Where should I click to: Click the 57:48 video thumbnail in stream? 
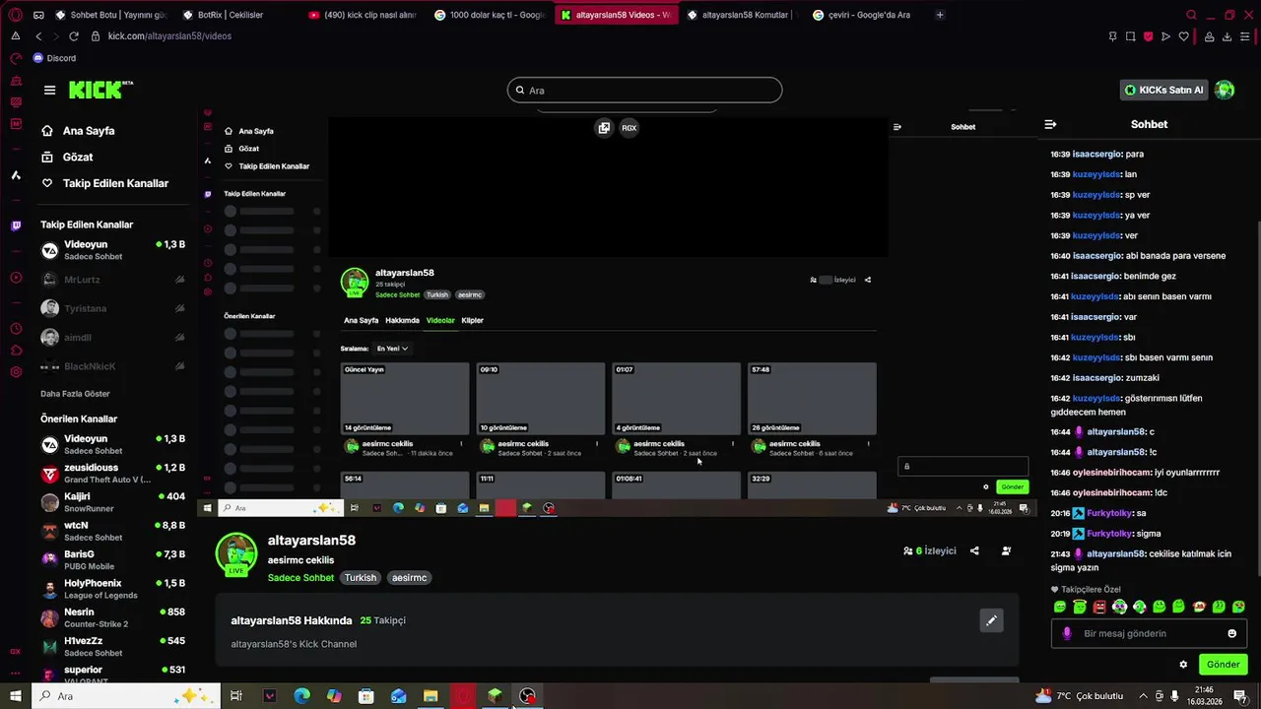pyautogui.click(x=812, y=398)
